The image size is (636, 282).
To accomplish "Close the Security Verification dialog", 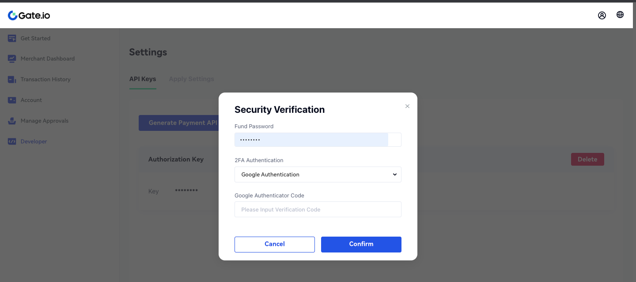I will [x=407, y=106].
